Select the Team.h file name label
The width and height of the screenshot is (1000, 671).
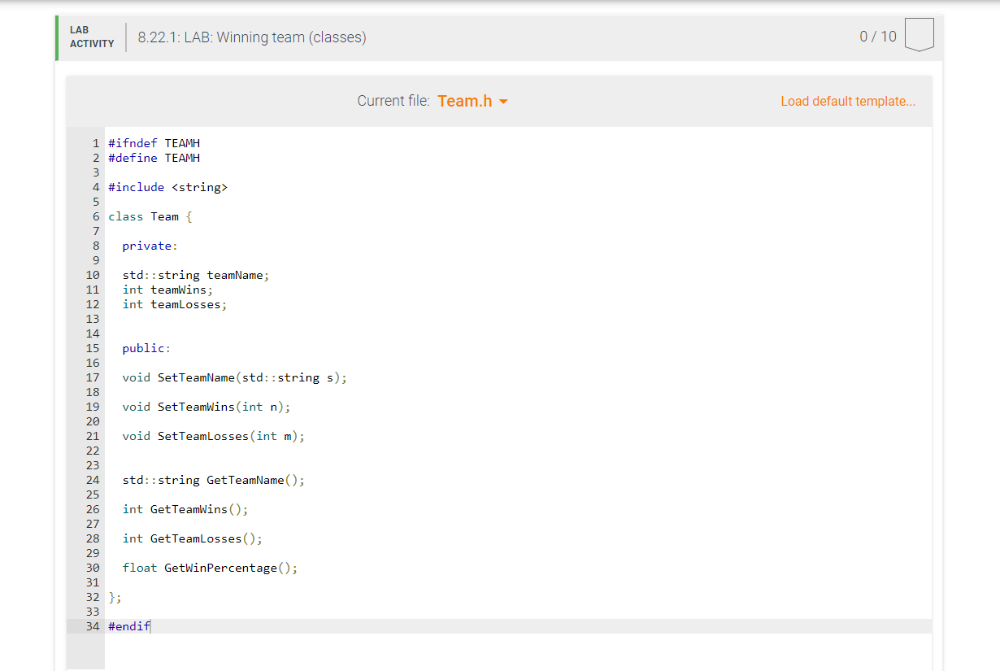coord(463,101)
